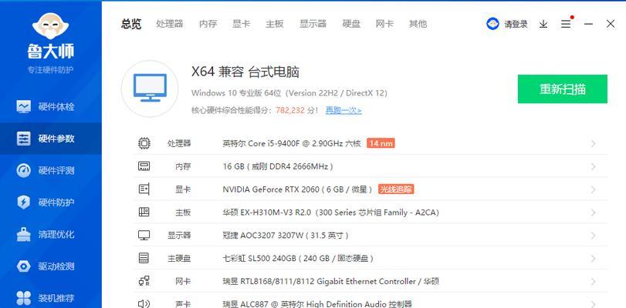Expand the 主板 row chevron
This screenshot has width=626, height=308.
594,213
